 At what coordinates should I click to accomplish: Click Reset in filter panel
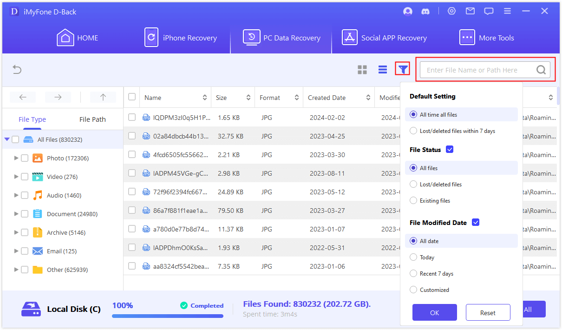488,313
